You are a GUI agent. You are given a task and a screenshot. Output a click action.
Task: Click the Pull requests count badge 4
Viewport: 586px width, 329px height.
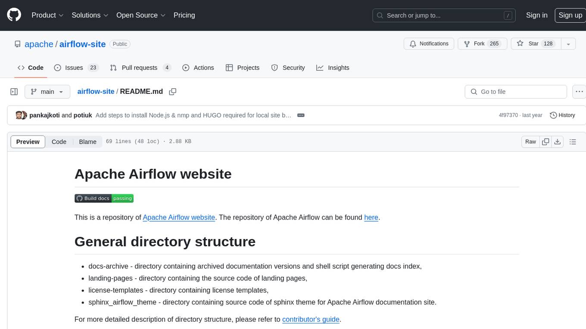tap(167, 68)
